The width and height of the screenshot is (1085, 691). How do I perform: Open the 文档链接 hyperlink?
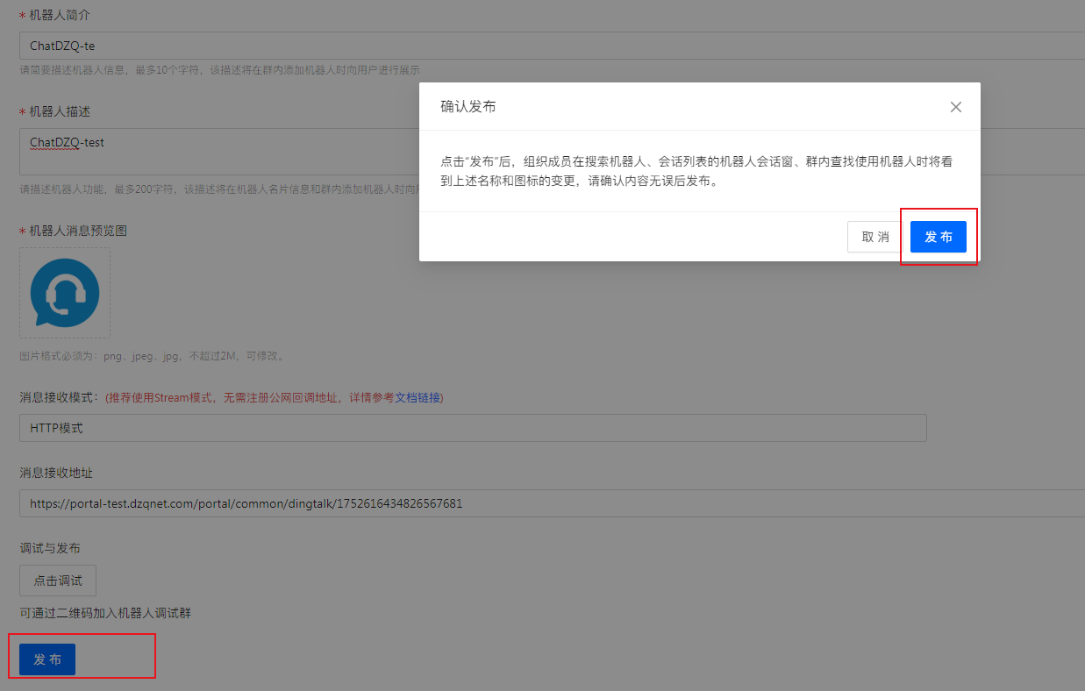point(418,397)
